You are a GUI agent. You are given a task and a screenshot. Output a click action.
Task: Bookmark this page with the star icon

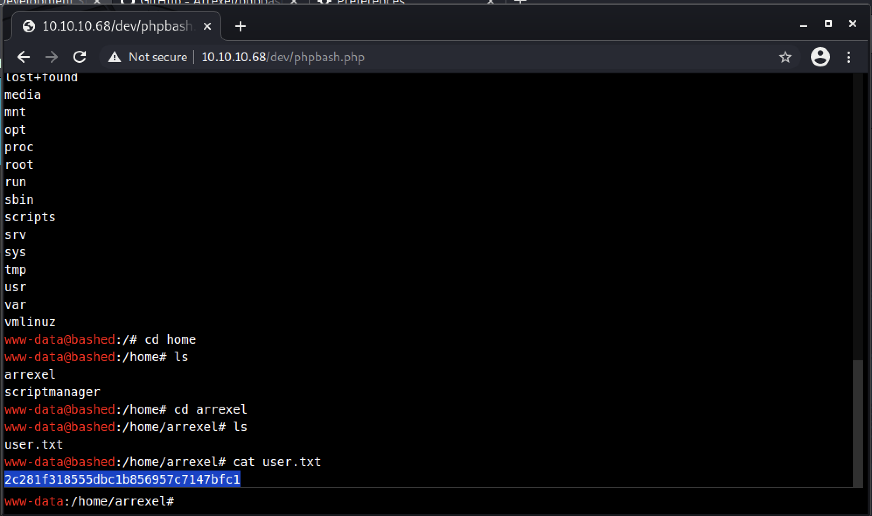785,57
